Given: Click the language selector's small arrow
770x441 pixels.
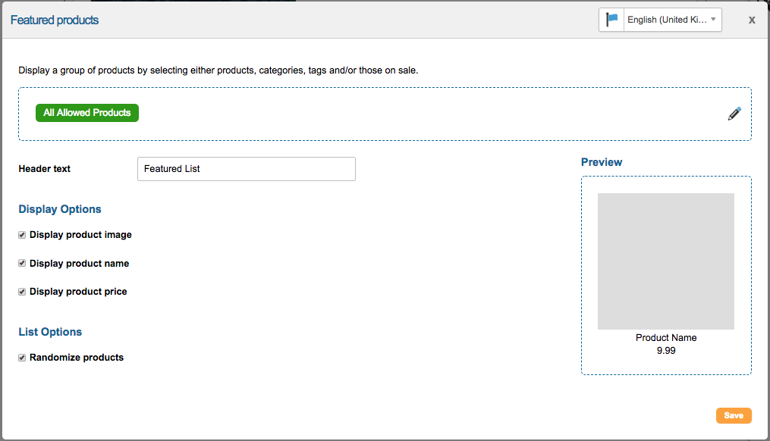Looking at the screenshot, I should tap(713, 20).
